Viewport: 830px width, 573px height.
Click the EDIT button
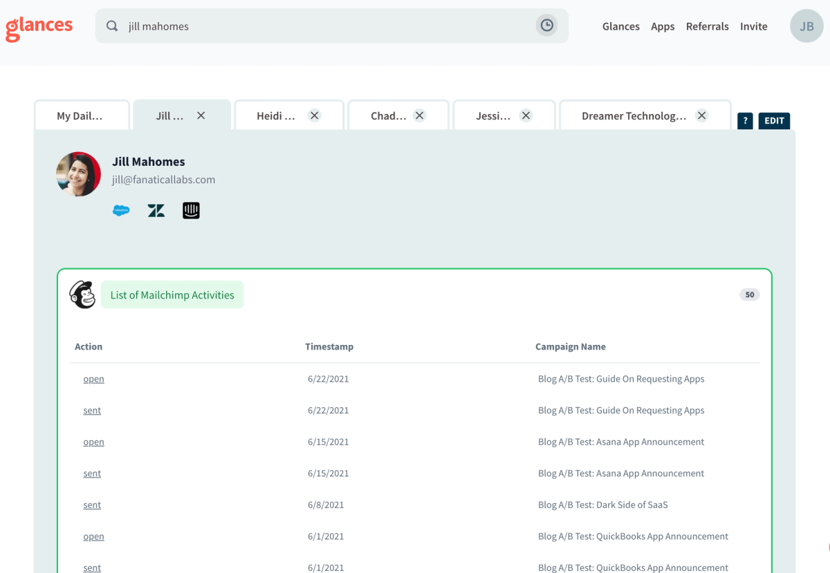click(774, 121)
